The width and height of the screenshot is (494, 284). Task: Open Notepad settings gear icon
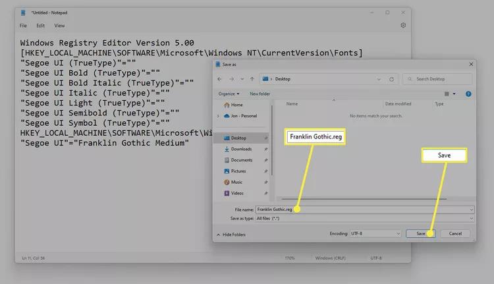(403, 25)
